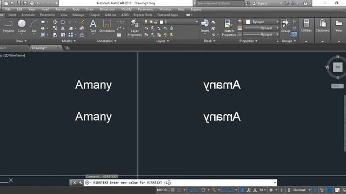
Task: Click the Offset tool in Modify panel
Action: [x=82, y=34]
